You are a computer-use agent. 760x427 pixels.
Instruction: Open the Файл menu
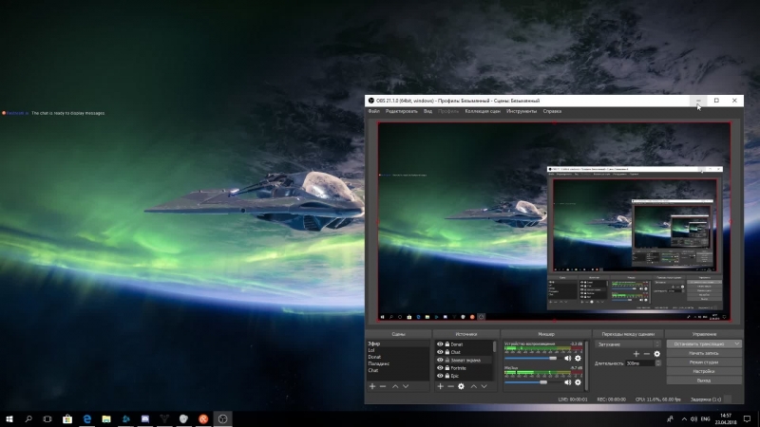click(x=373, y=111)
